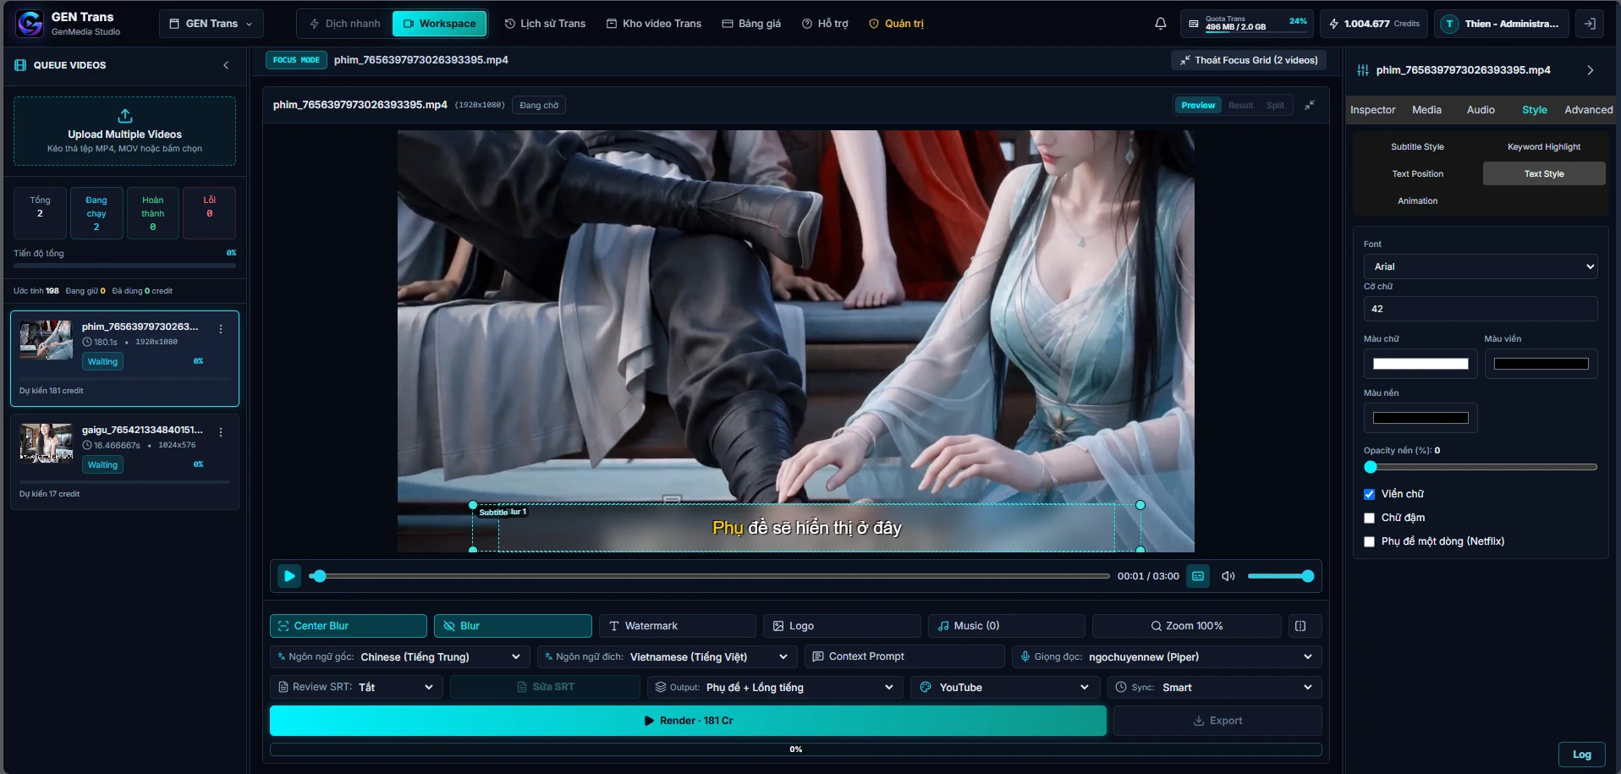Collapse the right inspector panel arrow
The width and height of the screenshot is (1621, 774).
[1591, 70]
